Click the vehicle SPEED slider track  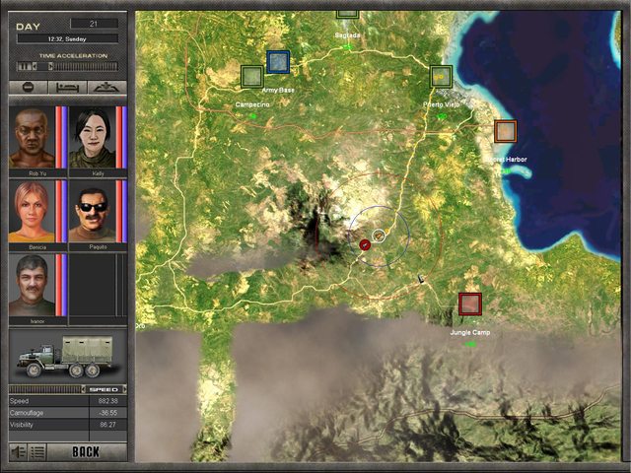coord(45,389)
